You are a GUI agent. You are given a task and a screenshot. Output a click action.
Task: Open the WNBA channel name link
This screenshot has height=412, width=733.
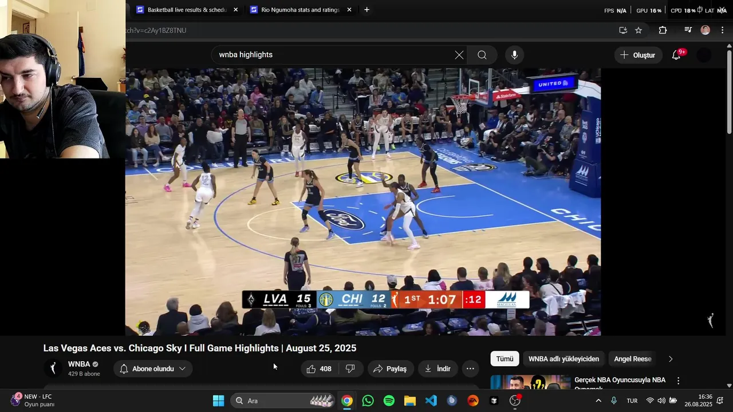[x=79, y=365]
